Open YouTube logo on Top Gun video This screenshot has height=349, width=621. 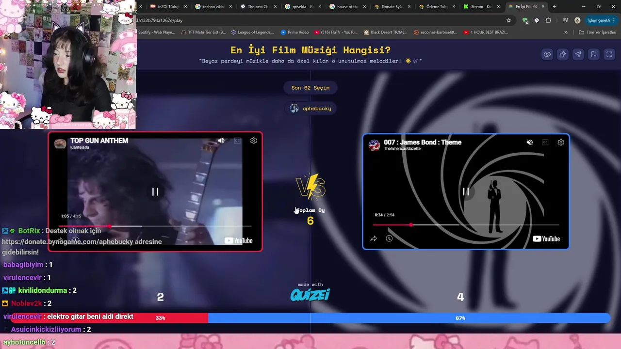[x=238, y=240]
